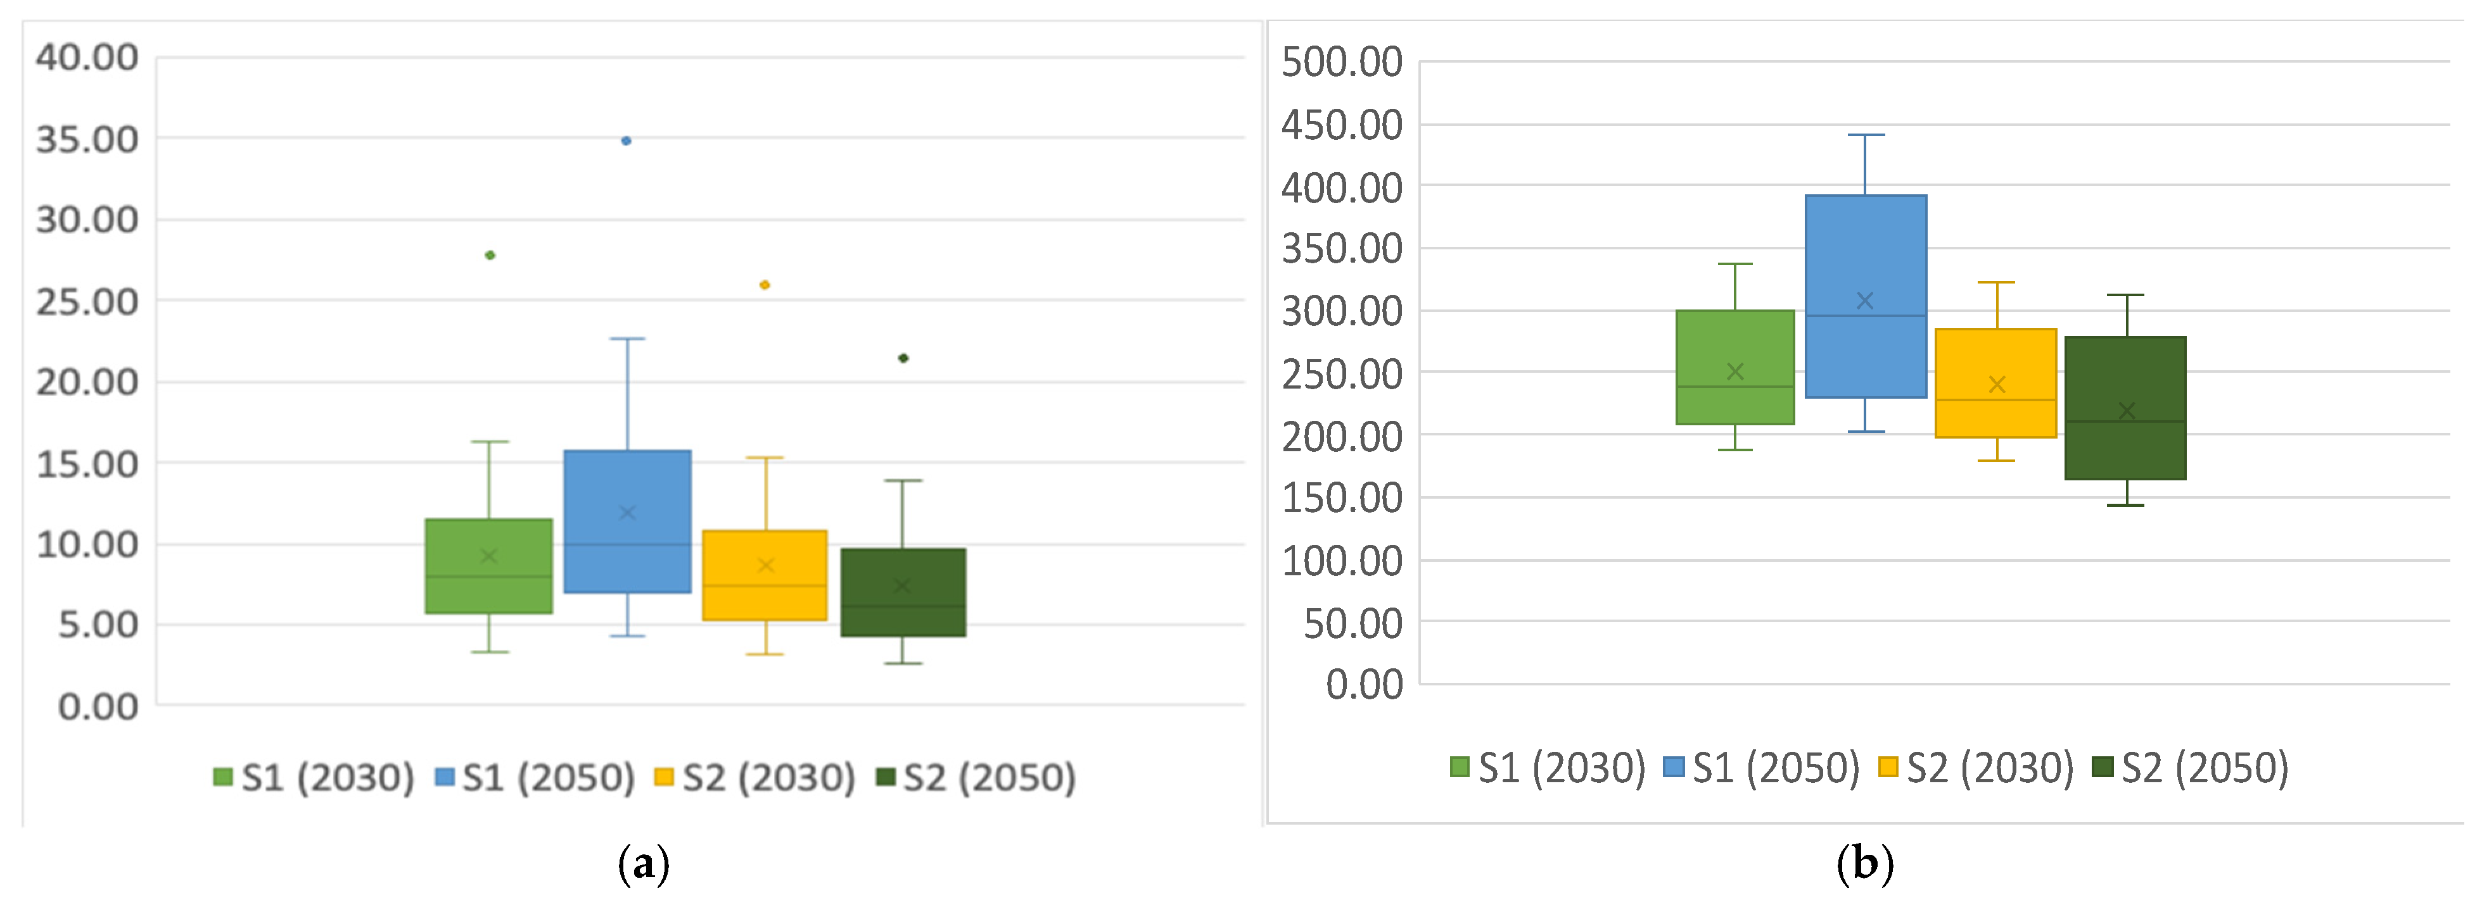Click the 0.00 axis label in chart (b)
2482x905 pixels.
1363,685
